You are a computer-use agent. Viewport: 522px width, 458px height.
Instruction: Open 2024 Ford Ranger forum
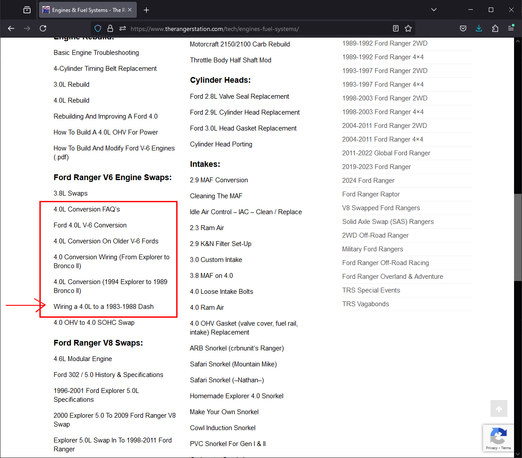[368, 181]
